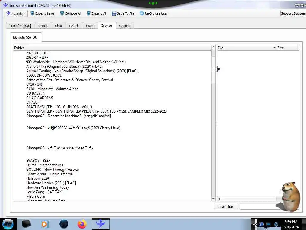The image size is (306, 230).
Task: Select the C418 - 148 folder
Action: 34,84
